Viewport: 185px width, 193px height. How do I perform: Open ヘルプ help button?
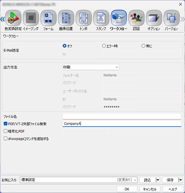[x=172, y=189]
